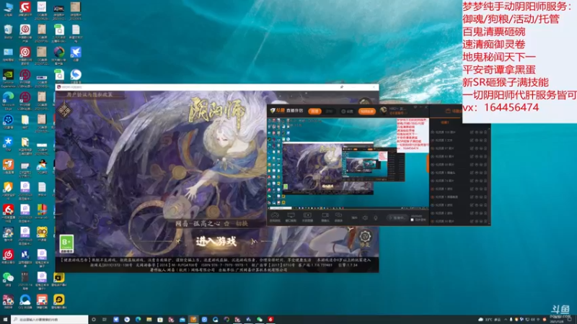
Task: Click the preview thumbnail in Douyu companion
Action: point(348,163)
